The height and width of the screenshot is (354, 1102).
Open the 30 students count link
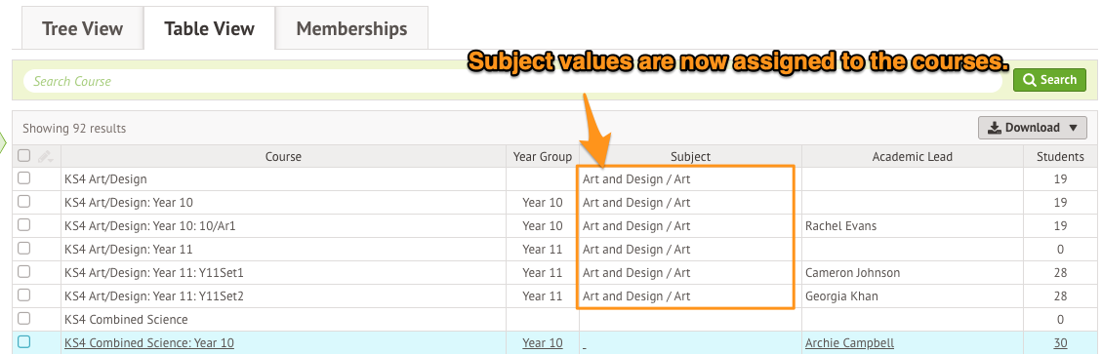[x=1061, y=342]
